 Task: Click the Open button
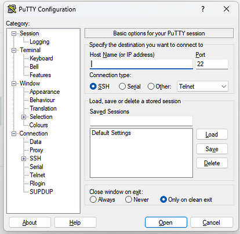[166, 222]
